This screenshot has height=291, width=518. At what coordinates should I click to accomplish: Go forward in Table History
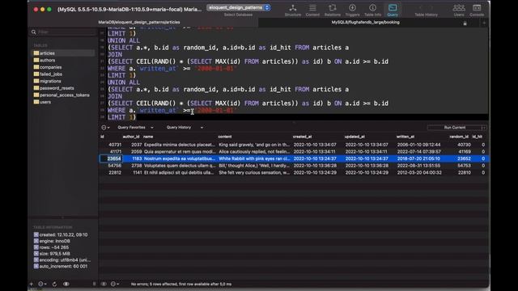(x=431, y=7)
